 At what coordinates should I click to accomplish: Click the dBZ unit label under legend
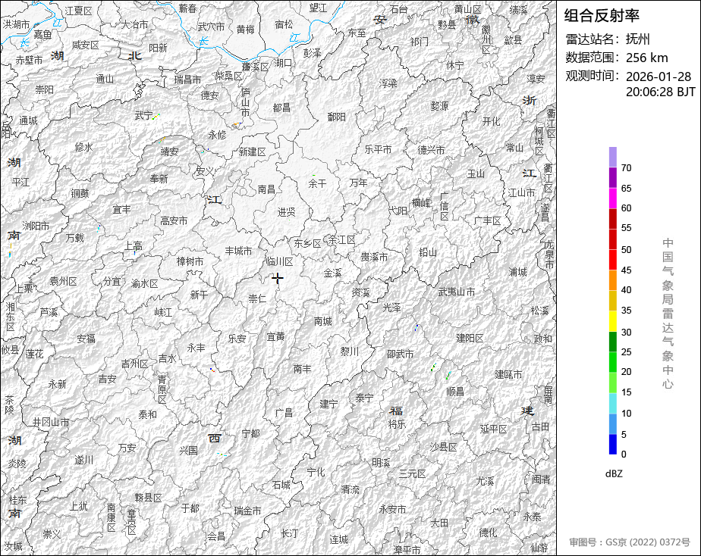614,473
